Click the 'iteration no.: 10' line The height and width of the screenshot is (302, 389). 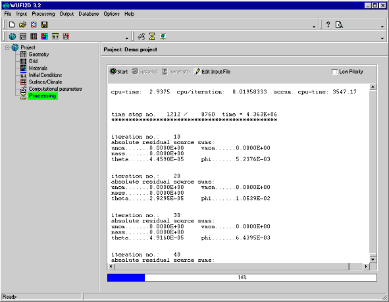(x=145, y=137)
